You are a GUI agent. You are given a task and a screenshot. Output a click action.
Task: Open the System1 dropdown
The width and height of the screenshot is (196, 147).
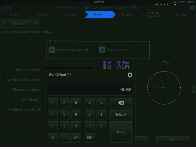point(20,24)
